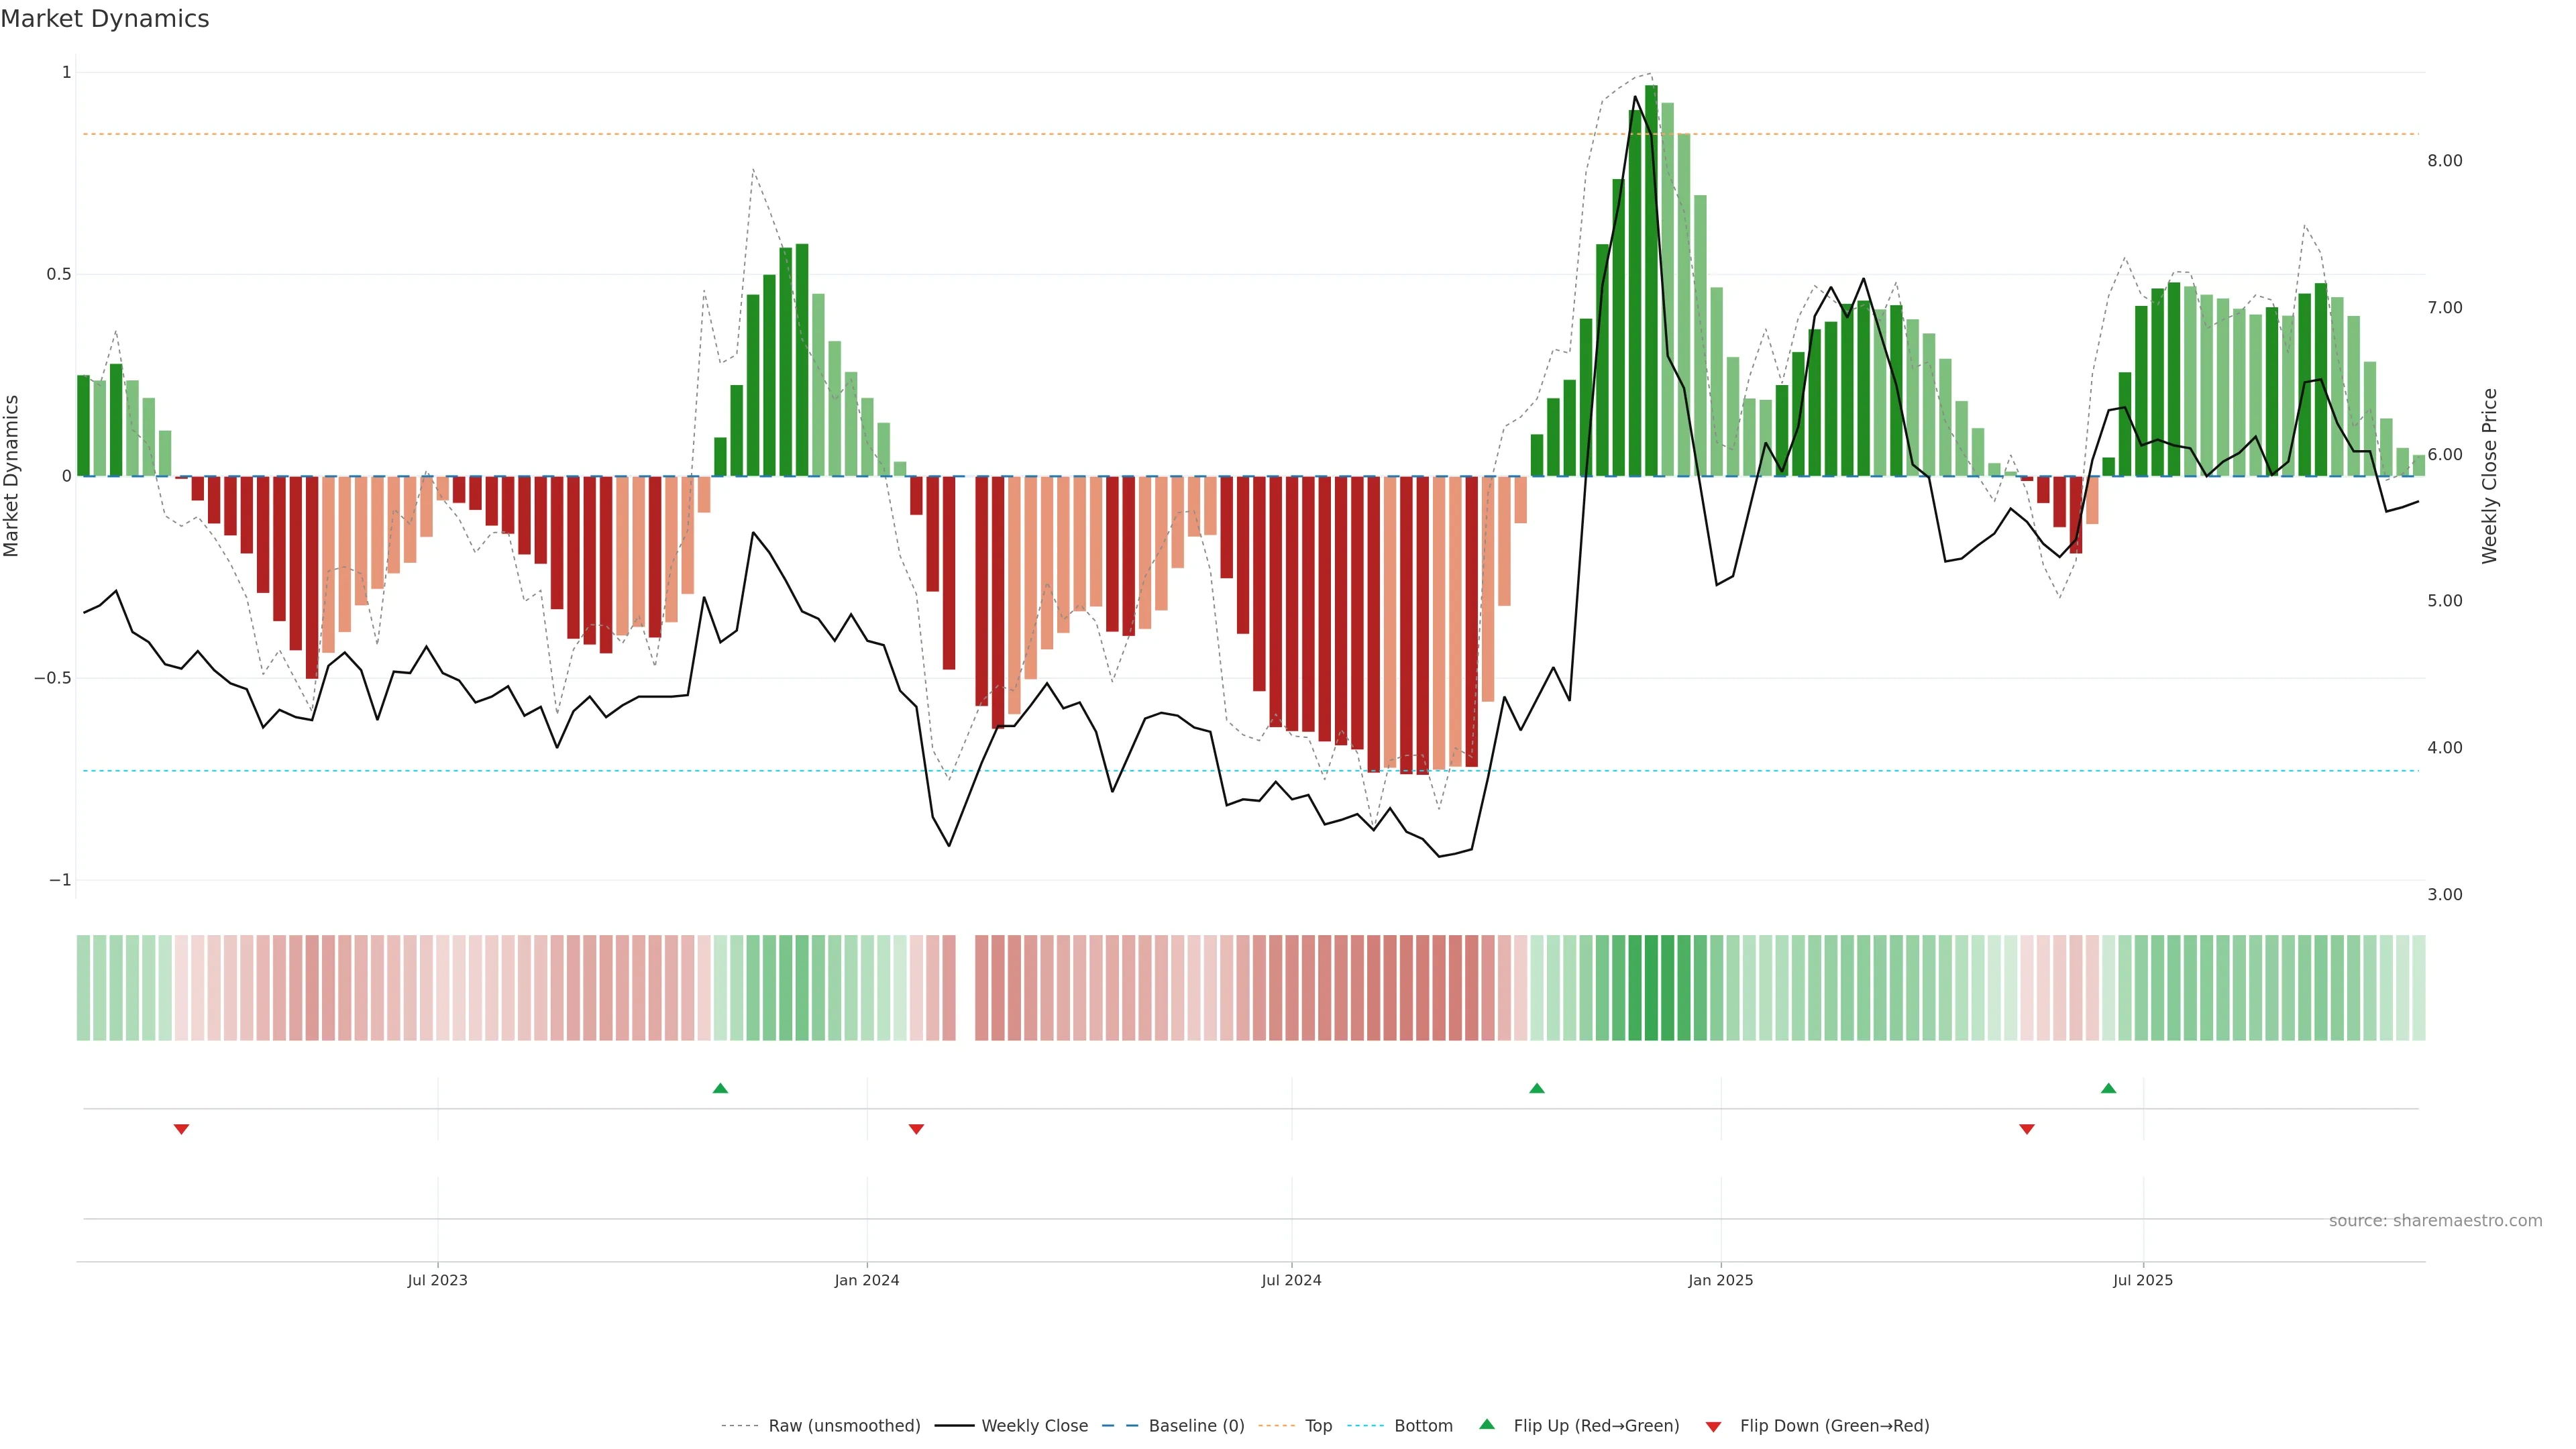Click the 8.00 tick on price axis
The image size is (2576, 1449).
pyautogui.click(x=2444, y=161)
